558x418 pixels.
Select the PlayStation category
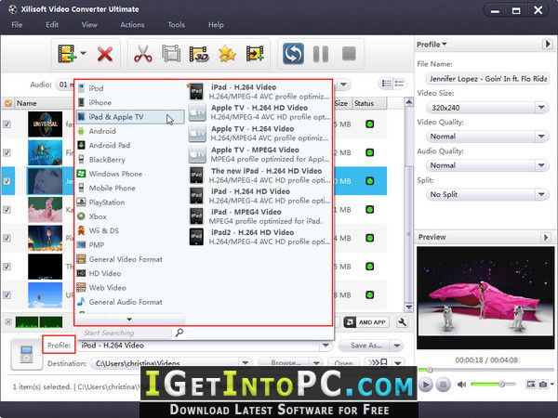(x=130, y=202)
